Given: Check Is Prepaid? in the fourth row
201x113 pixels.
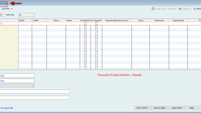Looking at the screenshot, I should pyautogui.click(x=96, y=33).
